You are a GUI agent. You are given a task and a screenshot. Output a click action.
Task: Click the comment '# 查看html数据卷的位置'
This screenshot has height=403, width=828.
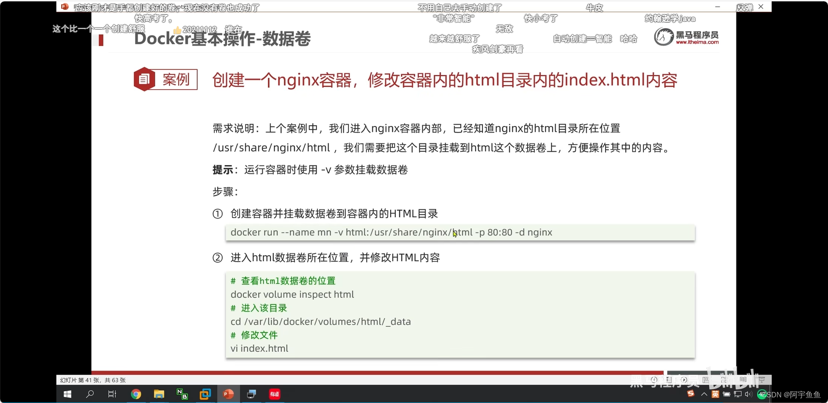[x=283, y=281]
